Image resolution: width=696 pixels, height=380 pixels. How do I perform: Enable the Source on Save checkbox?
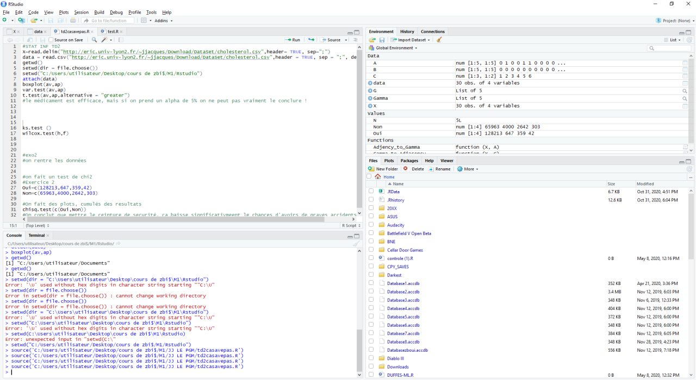point(51,40)
